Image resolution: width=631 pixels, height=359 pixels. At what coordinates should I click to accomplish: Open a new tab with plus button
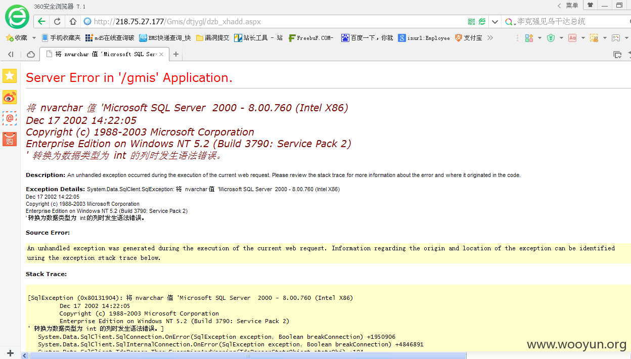click(176, 54)
